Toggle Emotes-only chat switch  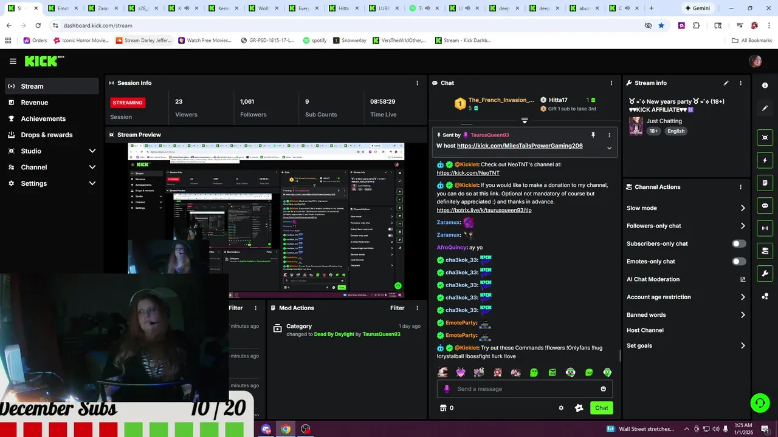point(738,262)
